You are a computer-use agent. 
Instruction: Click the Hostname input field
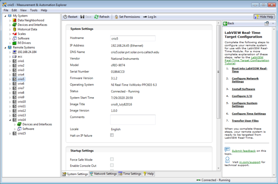(x=133, y=39)
